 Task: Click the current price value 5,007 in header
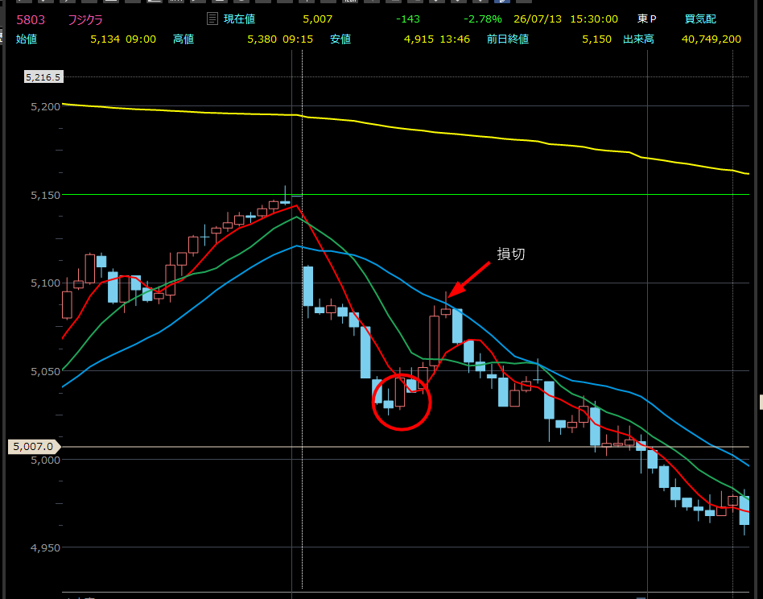pos(318,19)
